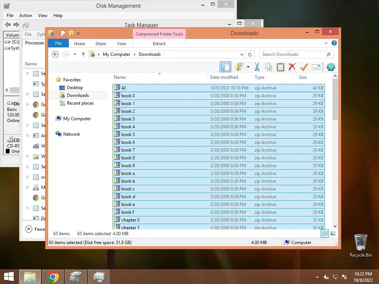Sort by the Date modified column header
The image size is (379, 284).
point(229,77)
